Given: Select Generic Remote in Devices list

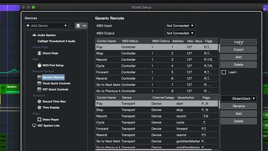Looking at the screenshot, I should [53, 77].
